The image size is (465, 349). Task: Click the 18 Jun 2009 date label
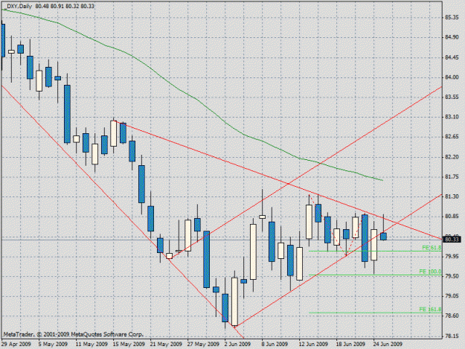point(351,344)
